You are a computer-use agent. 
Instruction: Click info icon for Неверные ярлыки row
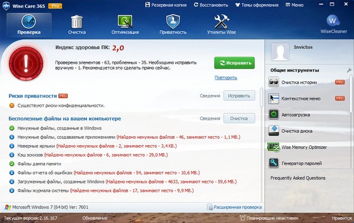click(x=12, y=146)
